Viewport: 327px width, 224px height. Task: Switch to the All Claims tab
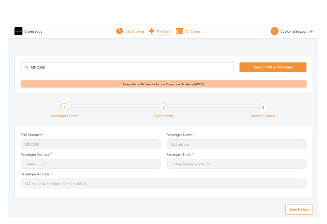193,32
